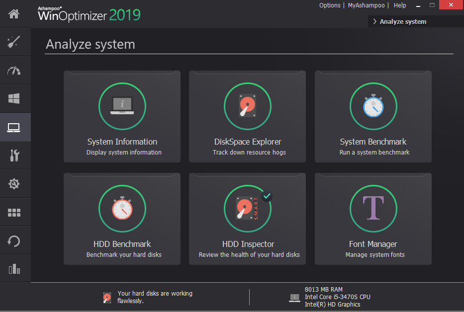Click the green checkmark badge on HDD Inspector
Screen dimensions: 464x312
point(267,196)
